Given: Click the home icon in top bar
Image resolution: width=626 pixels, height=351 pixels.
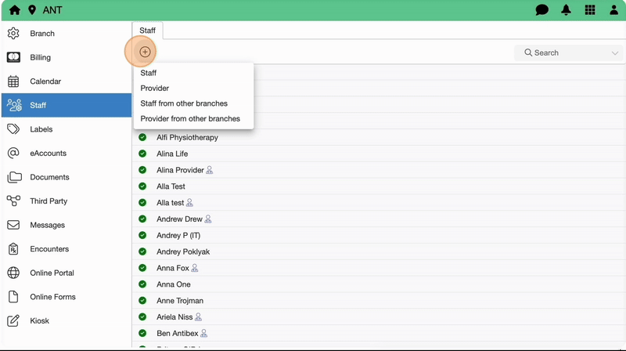Looking at the screenshot, I should 14,10.
